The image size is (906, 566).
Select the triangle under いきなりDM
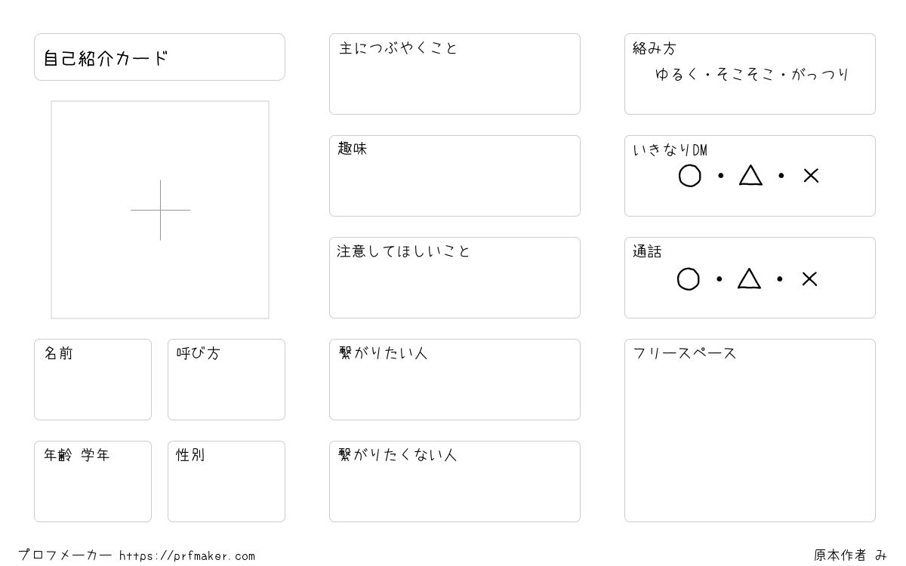[x=750, y=175]
